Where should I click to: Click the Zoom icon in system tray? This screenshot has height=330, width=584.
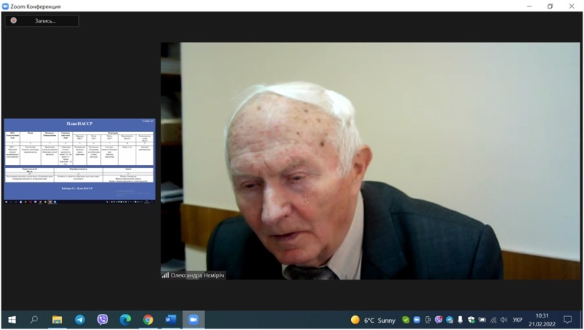(x=417, y=320)
